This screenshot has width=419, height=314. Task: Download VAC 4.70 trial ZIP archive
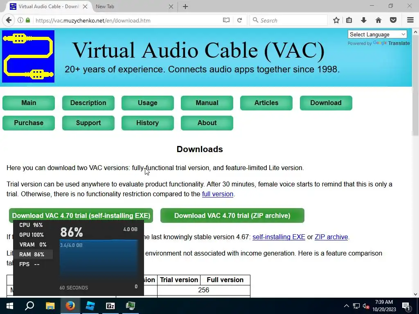pos(232,215)
